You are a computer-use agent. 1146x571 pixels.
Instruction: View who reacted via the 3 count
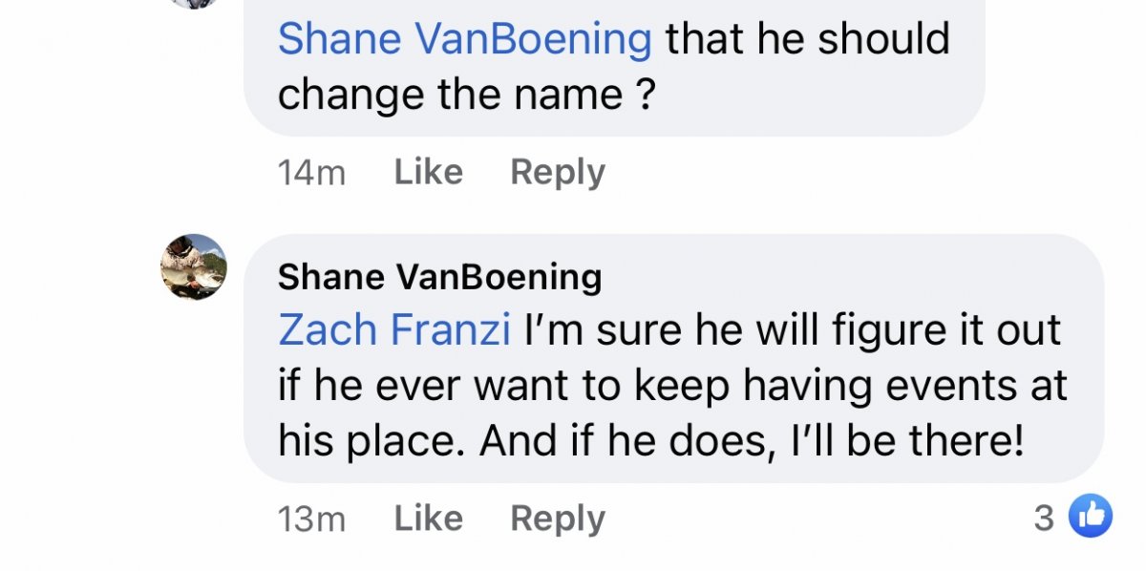(x=1044, y=518)
